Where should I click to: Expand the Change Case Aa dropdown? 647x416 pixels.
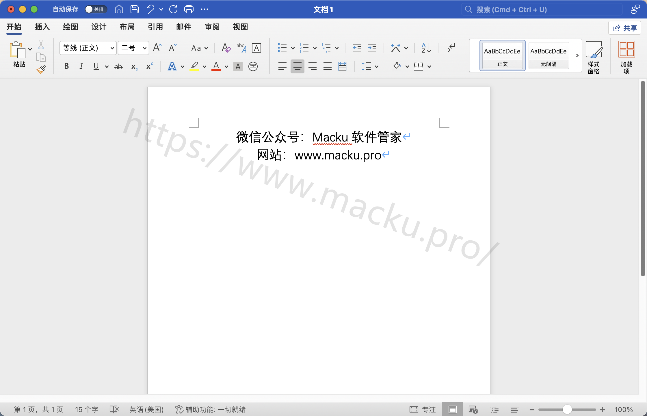(x=206, y=48)
